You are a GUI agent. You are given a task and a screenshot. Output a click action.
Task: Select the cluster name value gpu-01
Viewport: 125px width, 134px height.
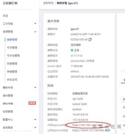75,29
